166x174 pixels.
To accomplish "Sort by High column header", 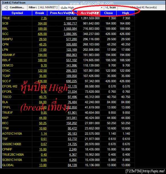I will click(125, 13).
